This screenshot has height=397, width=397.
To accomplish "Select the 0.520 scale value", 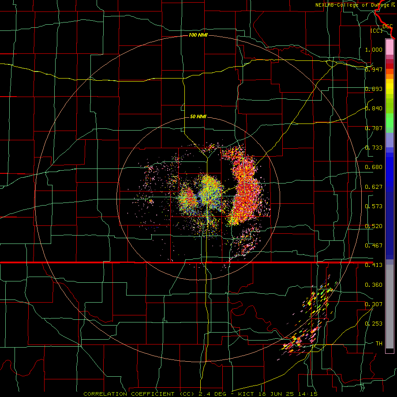I will [374, 226].
